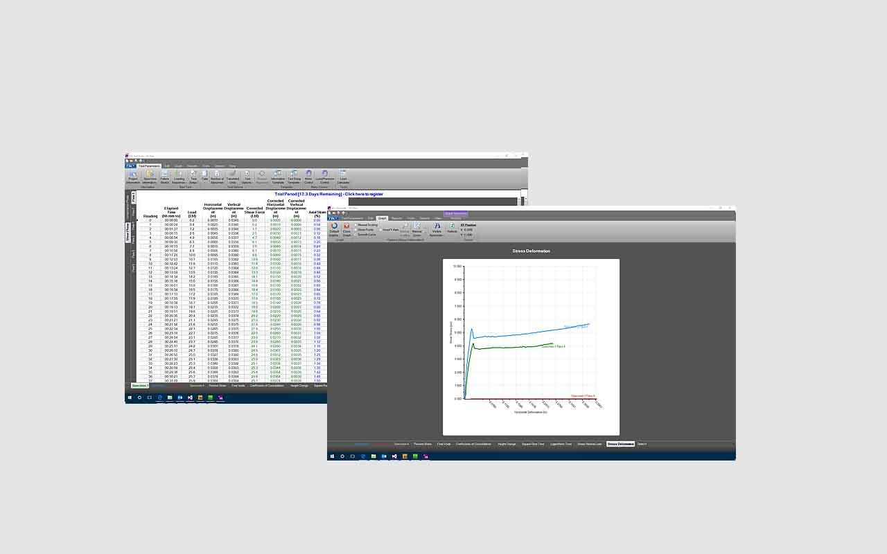
Task: Click Axial Strain column header
Action: coord(317,215)
